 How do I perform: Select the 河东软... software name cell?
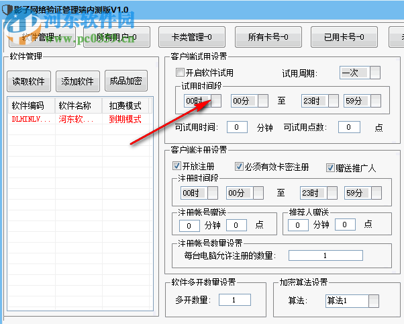click(x=79, y=119)
